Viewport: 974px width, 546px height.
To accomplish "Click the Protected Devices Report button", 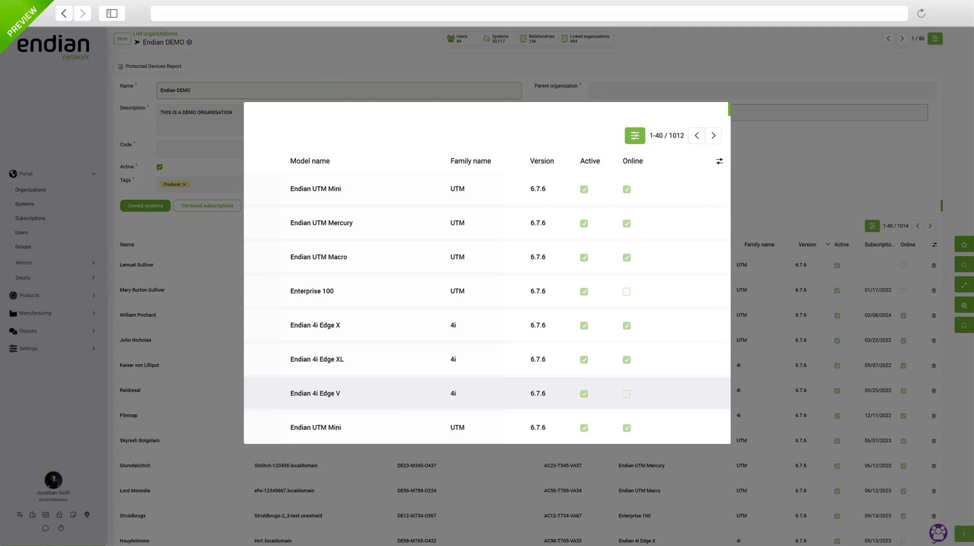I will click(x=150, y=66).
